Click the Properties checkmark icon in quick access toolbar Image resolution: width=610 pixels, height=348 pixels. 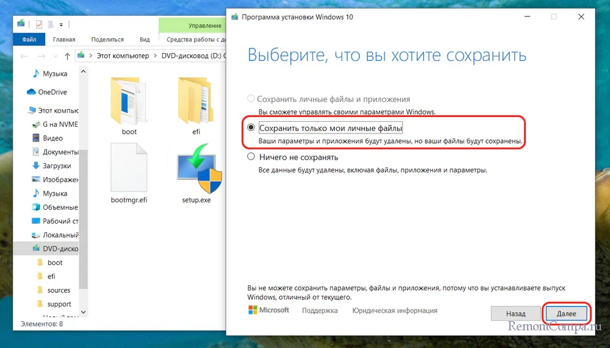39,24
